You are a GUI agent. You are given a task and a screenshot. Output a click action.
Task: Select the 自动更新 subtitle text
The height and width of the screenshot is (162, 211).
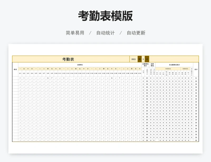click(x=136, y=33)
